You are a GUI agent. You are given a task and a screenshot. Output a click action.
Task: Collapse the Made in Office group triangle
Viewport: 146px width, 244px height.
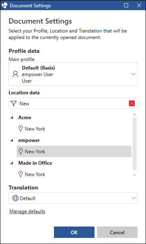click(12, 163)
